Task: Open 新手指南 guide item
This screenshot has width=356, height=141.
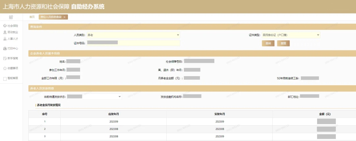Action: point(11,58)
